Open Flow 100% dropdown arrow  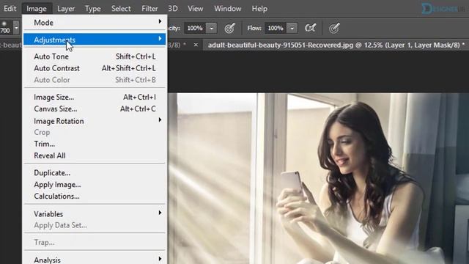click(292, 29)
